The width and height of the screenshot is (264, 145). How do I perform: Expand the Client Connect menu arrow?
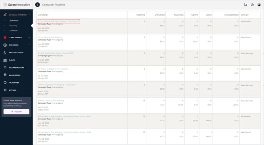[29, 37]
